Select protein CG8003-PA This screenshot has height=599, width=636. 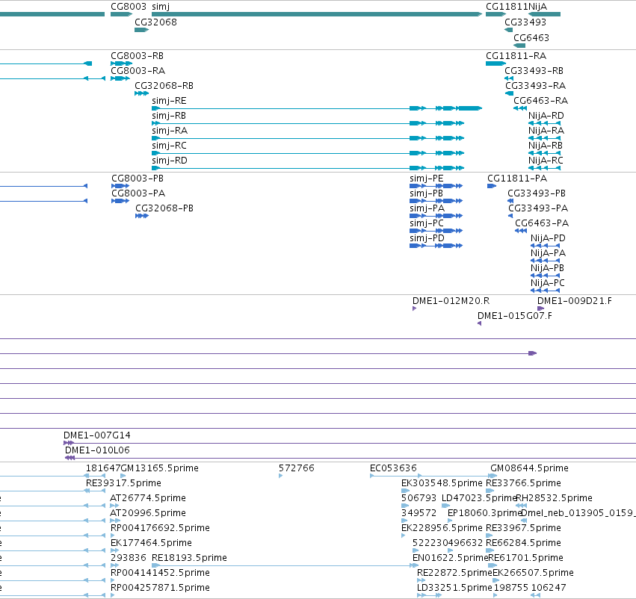pos(138,193)
